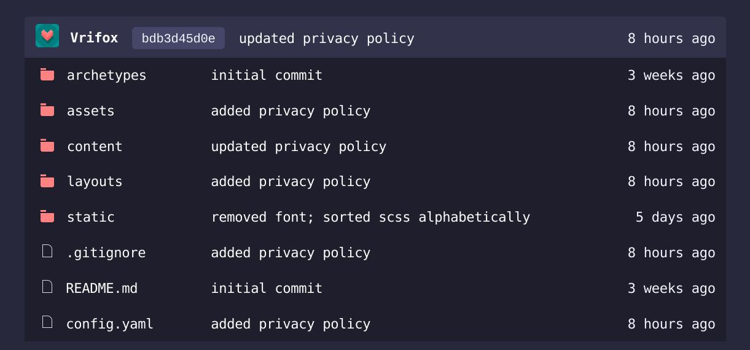Click the .gitignore file icon
This screenshot has height=350, width=750.
[47, 251]
